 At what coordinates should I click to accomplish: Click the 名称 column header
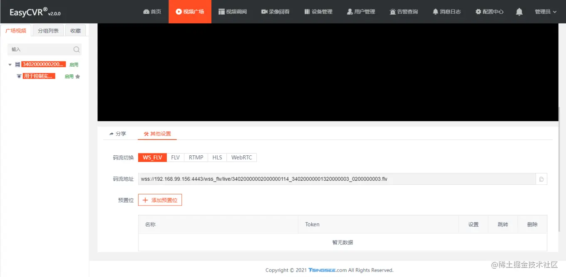point(218,224)
